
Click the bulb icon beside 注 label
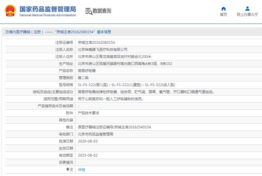[67, 169]
